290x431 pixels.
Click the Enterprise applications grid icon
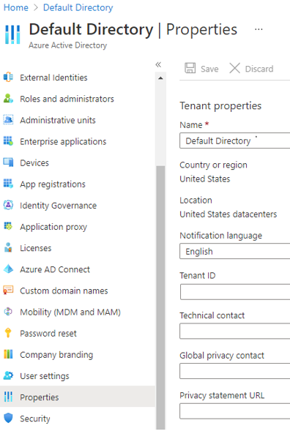(8, 141)
